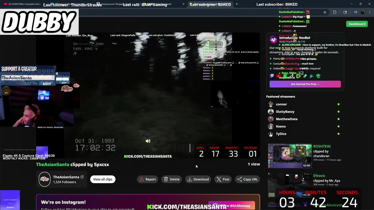The height and width of the screenshot is (210, 374).
Task: Open the green Dashboard button
Action: tap(357, 24)
